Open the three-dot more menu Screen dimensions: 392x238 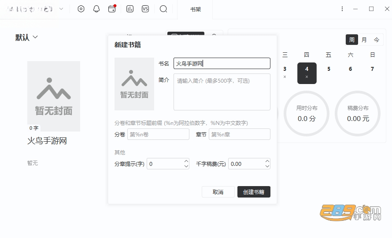click(x=342, y=9)
